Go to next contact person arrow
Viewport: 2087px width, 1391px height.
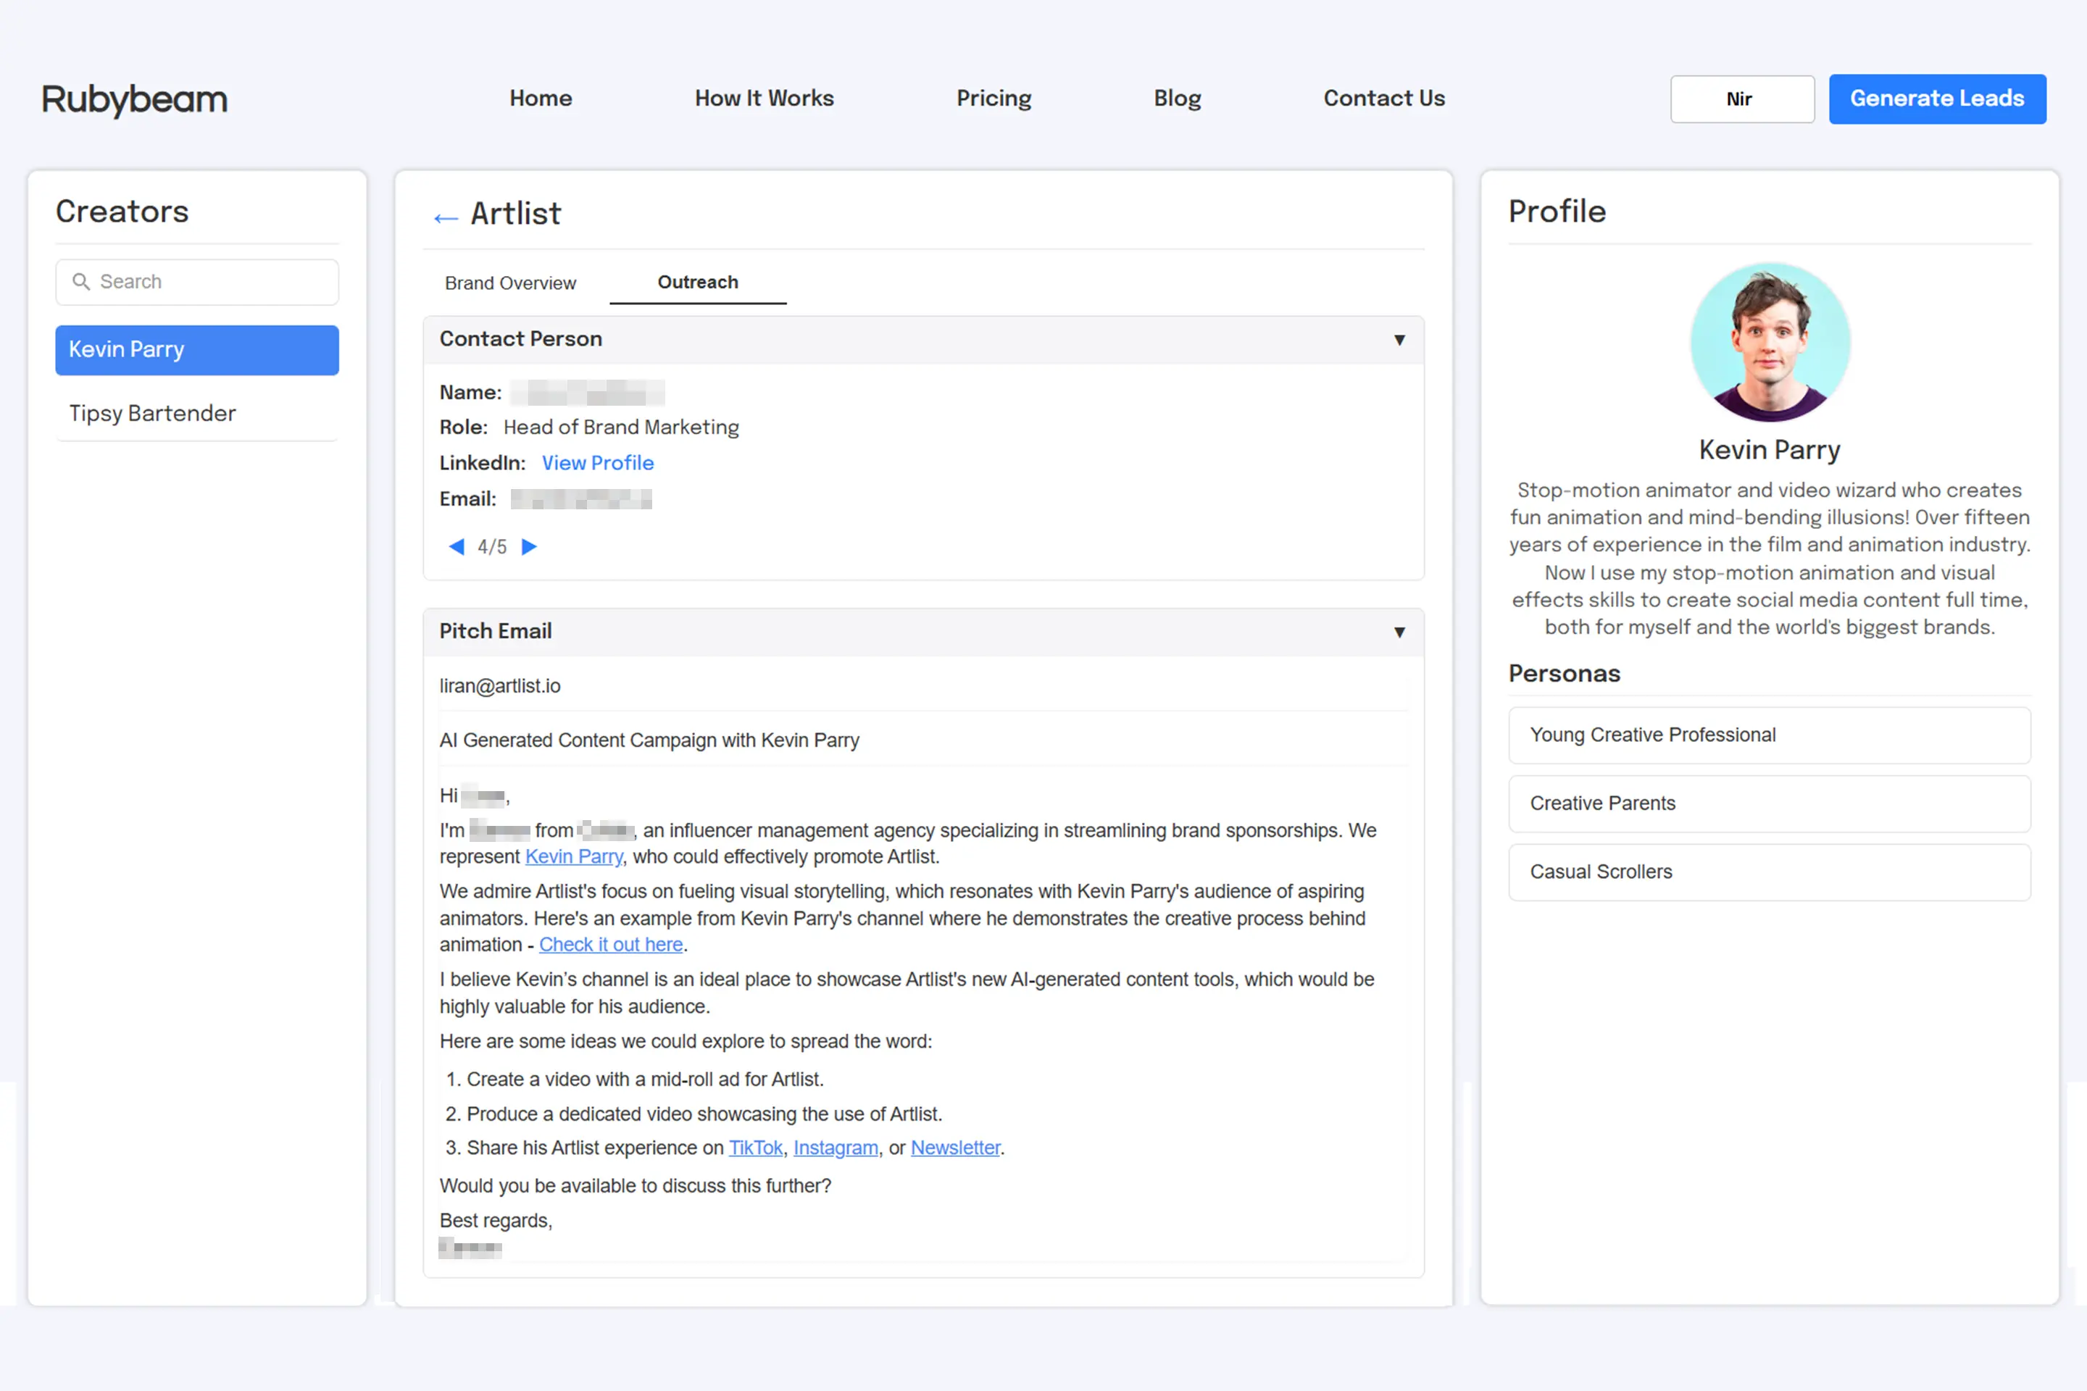point(530,546)
